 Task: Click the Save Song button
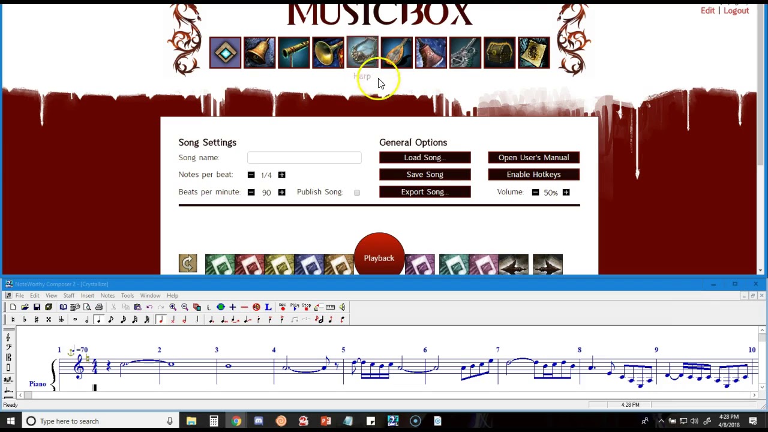tap(425, 174)
